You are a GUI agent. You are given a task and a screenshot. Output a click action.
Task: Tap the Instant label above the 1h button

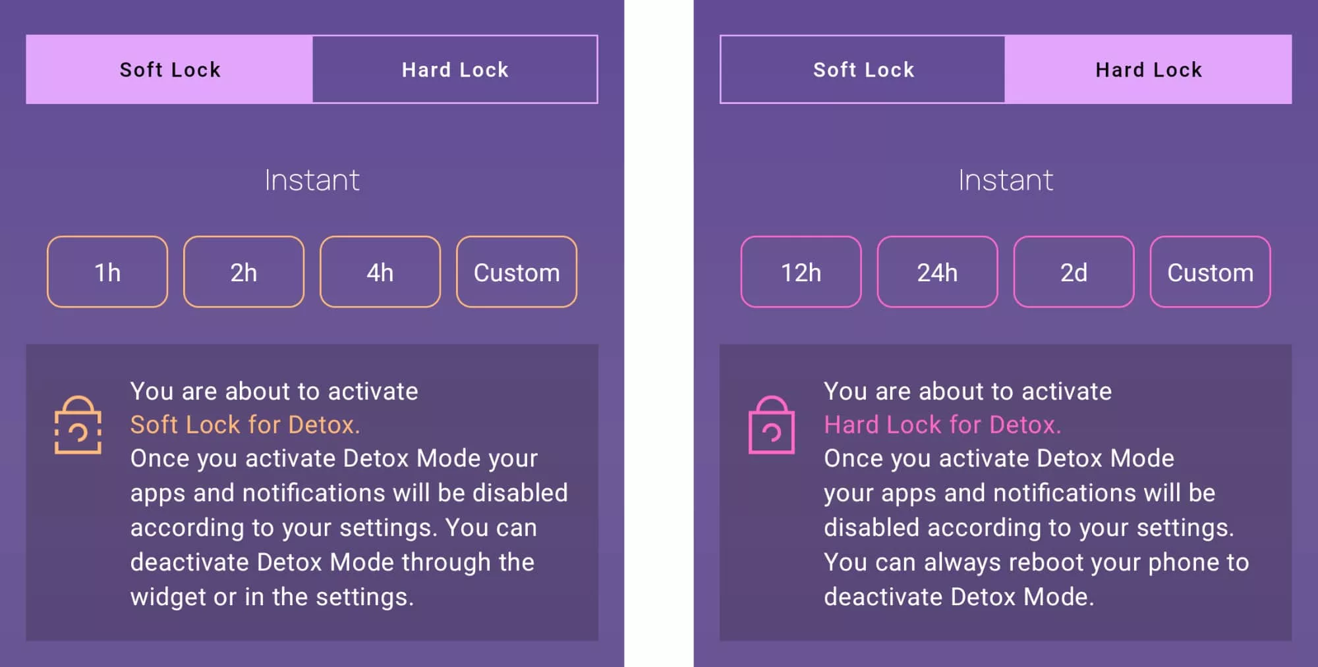(312, 180)
